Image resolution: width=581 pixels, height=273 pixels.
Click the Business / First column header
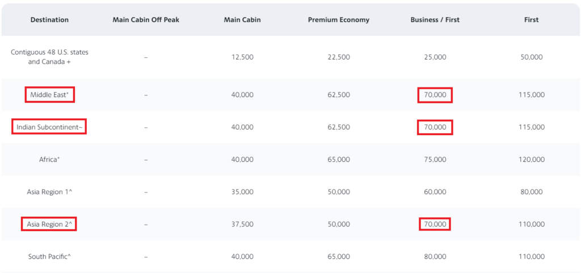[x=435, y=20]
